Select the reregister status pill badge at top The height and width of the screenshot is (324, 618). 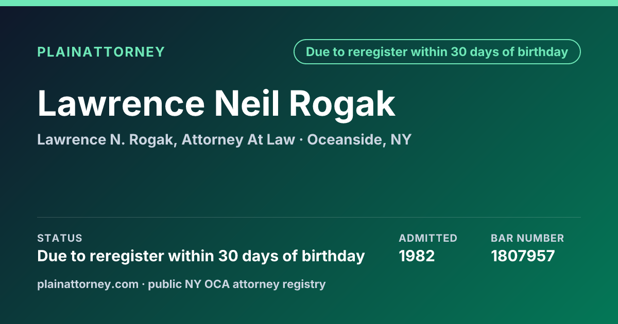pyautogui.click(x=437, y=52)
